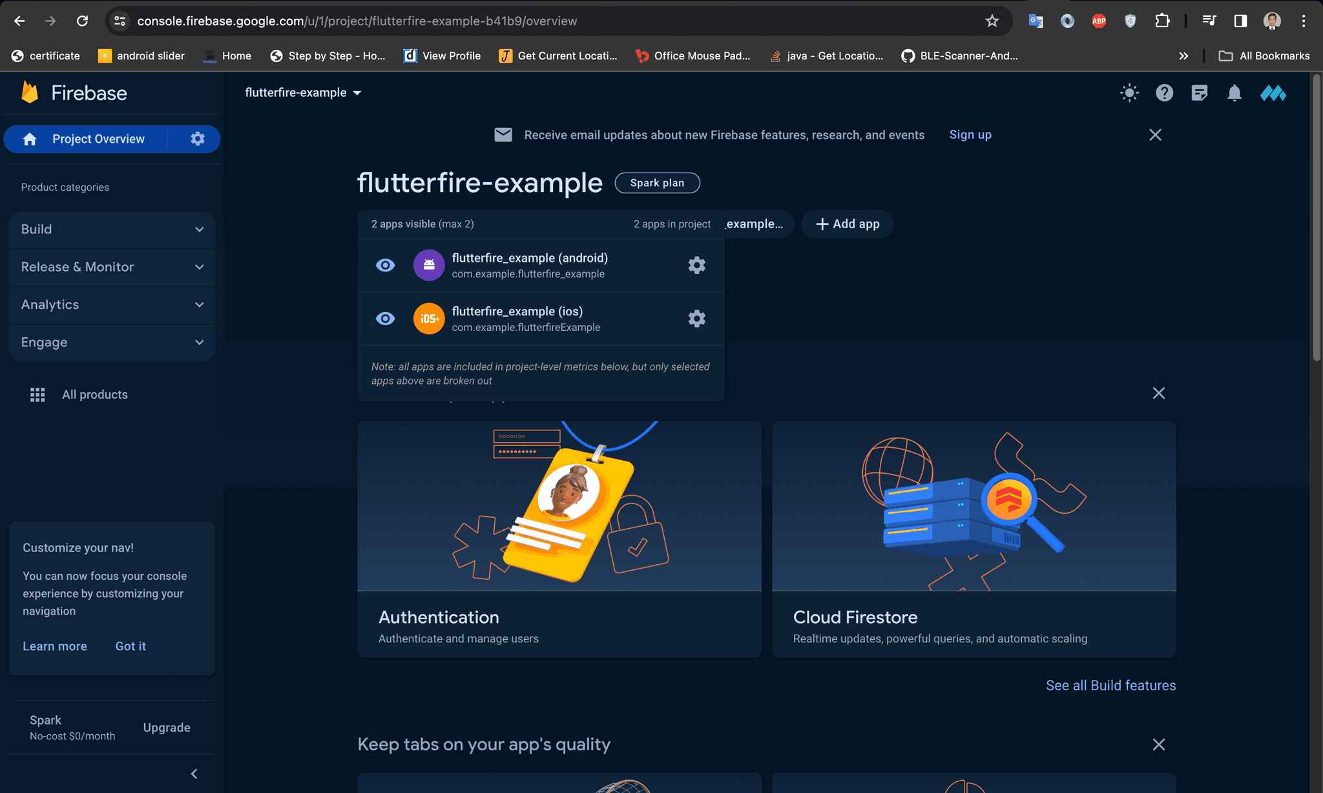Click Sign up for email updates
Image resolution: width=1323 pixels, height=793 pixels.
click(x=970, y=134)
